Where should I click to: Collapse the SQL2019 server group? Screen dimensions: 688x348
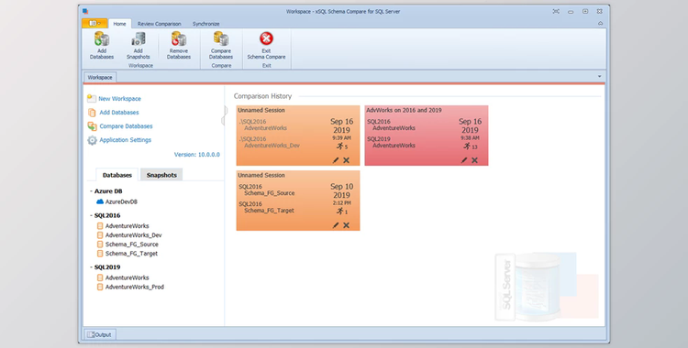91,267
